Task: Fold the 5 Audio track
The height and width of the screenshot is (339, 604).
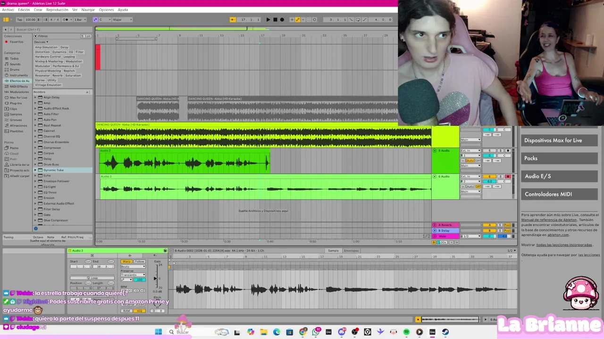Action: pos(435,151)
